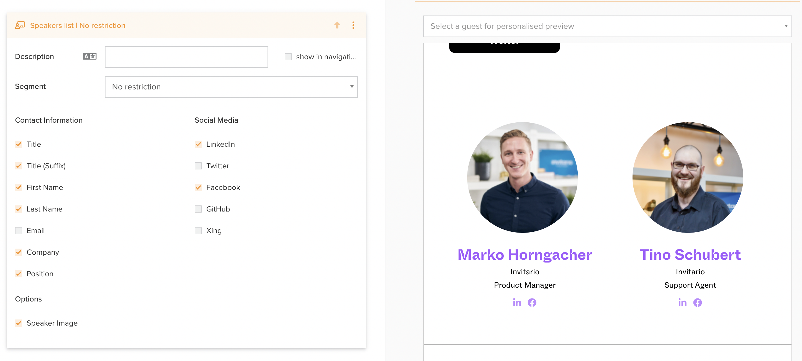Image resolution: width=802 pixels, height=361 pixels.
Task: Click Tino Schubert name link
Action: (690, 255)
